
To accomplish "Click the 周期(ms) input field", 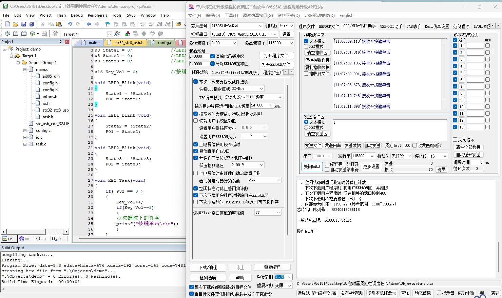I will pos(407,145).
